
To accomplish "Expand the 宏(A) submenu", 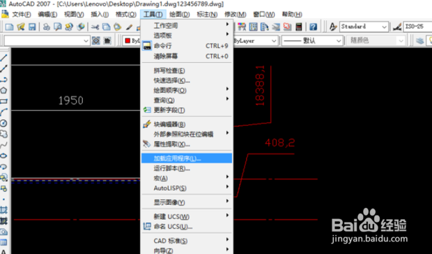I will point(187,178).
